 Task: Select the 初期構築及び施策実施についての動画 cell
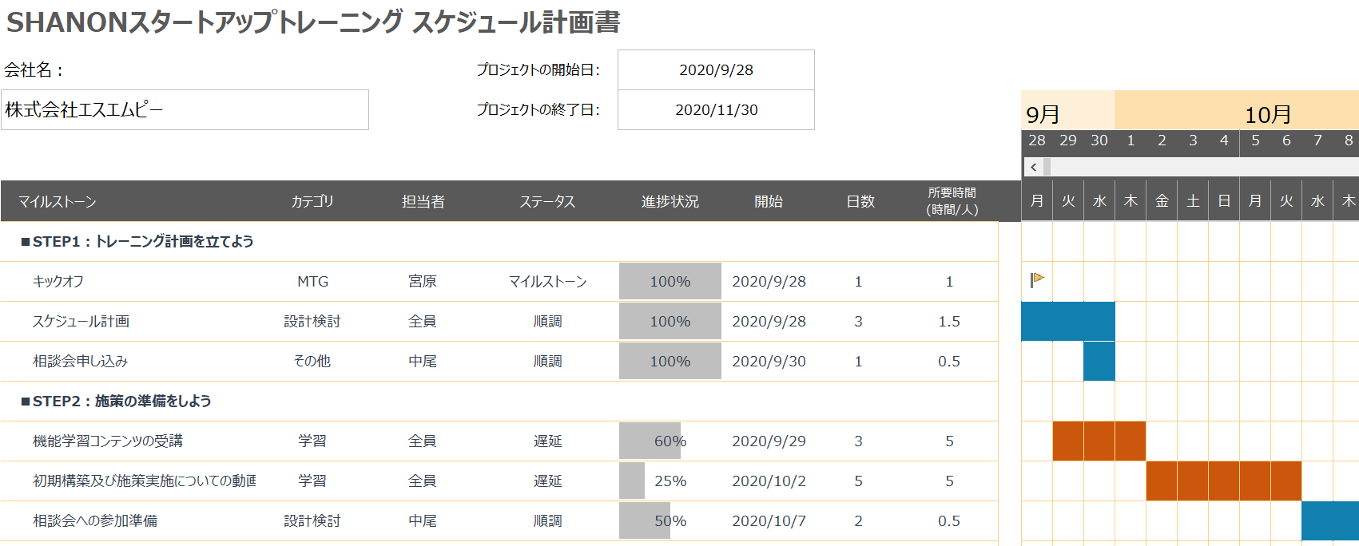[x=144, y=481]
